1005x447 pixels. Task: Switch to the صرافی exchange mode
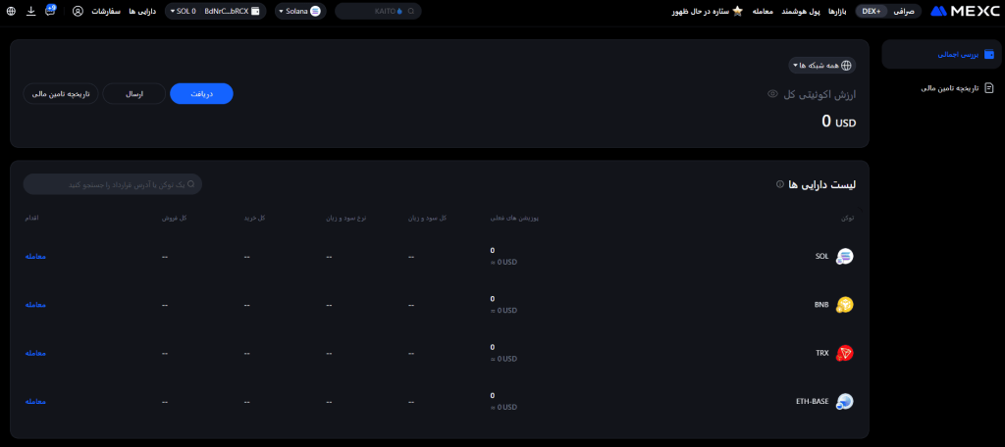[x=903, y=11]
